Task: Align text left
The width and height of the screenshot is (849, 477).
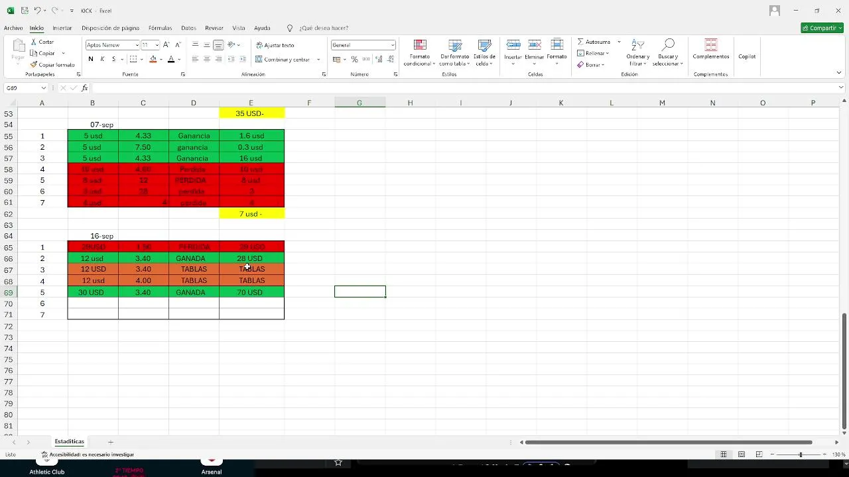Action: [195, 59]
